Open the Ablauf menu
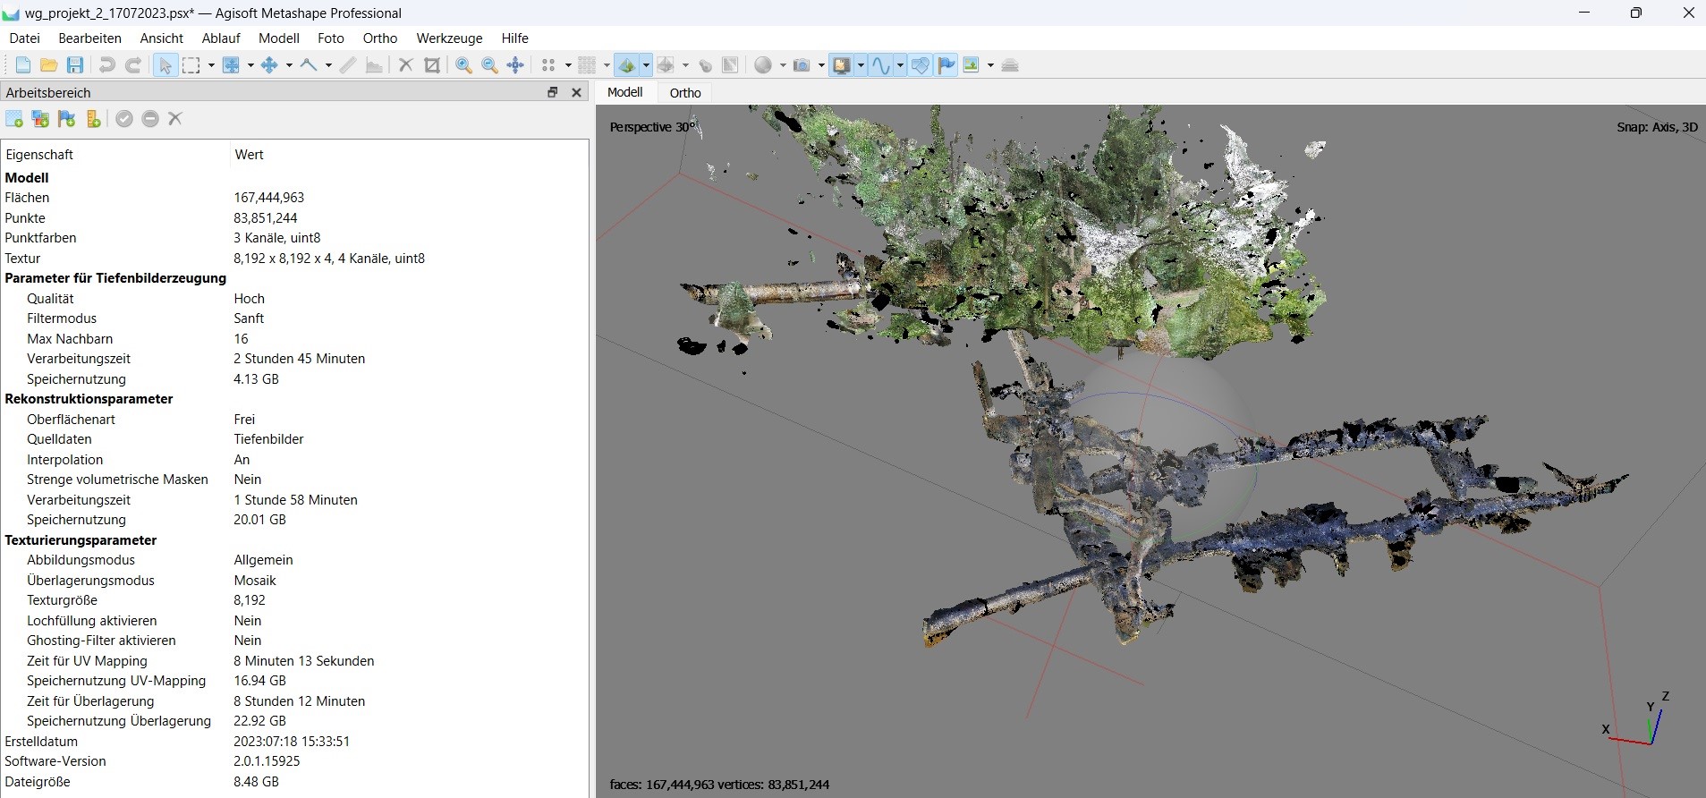This screenshot has width=1706, height=798. click(x=221, y=38)
